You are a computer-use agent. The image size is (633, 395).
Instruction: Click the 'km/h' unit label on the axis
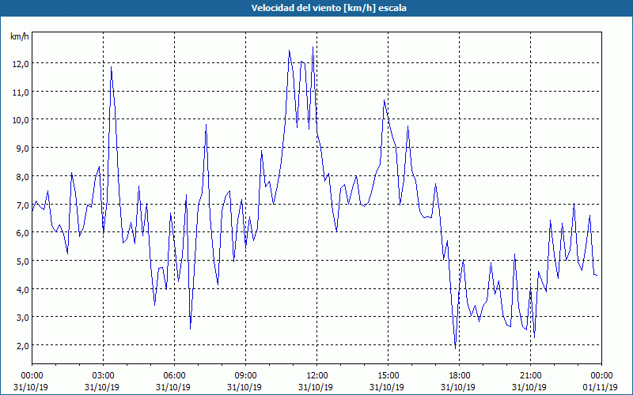[19, 36]
